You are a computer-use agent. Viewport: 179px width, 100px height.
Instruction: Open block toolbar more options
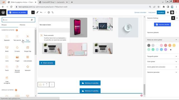tap(52, 84)
